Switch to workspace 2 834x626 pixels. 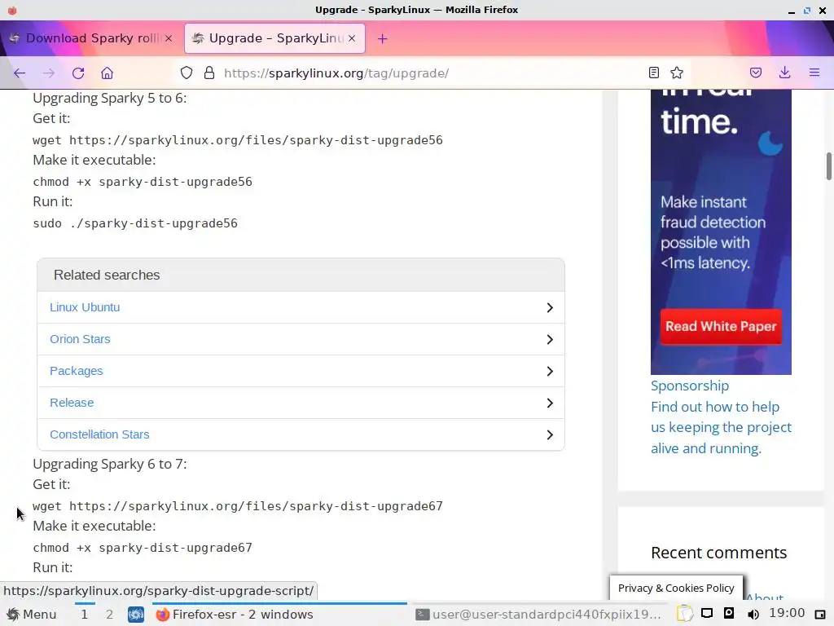point(109,615)
